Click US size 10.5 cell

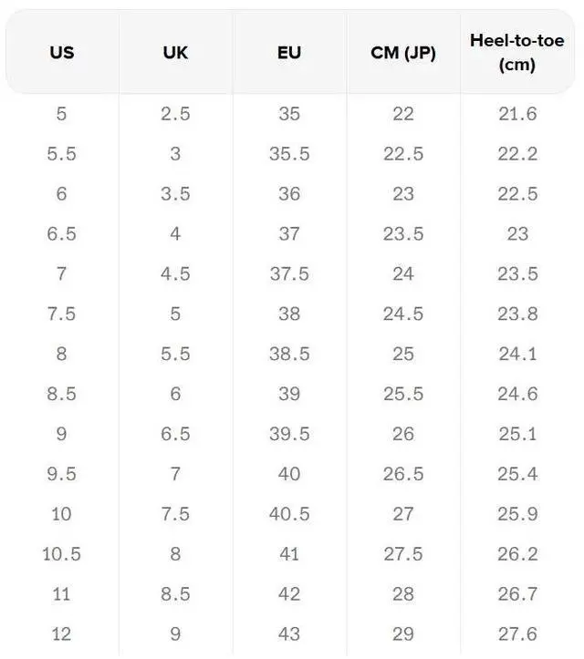pos(62,554)
